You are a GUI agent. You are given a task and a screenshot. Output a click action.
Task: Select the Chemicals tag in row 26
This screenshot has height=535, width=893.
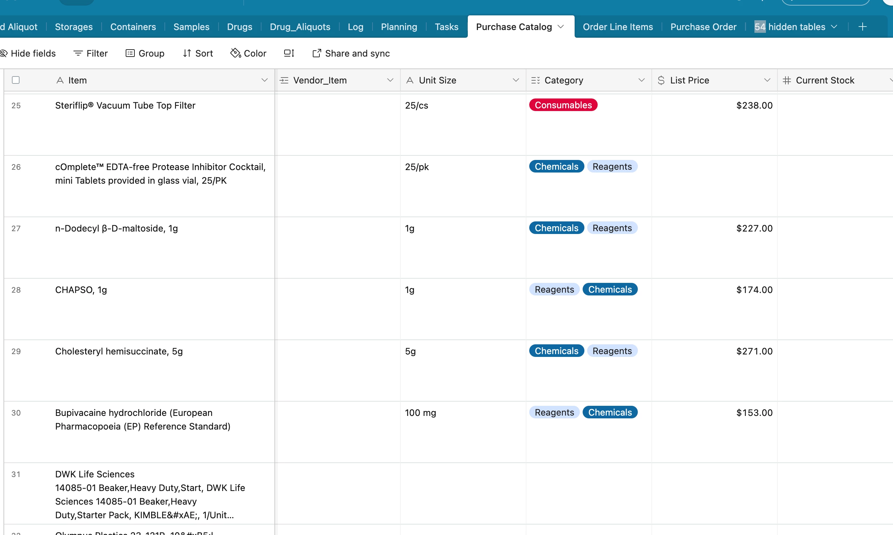556,166
